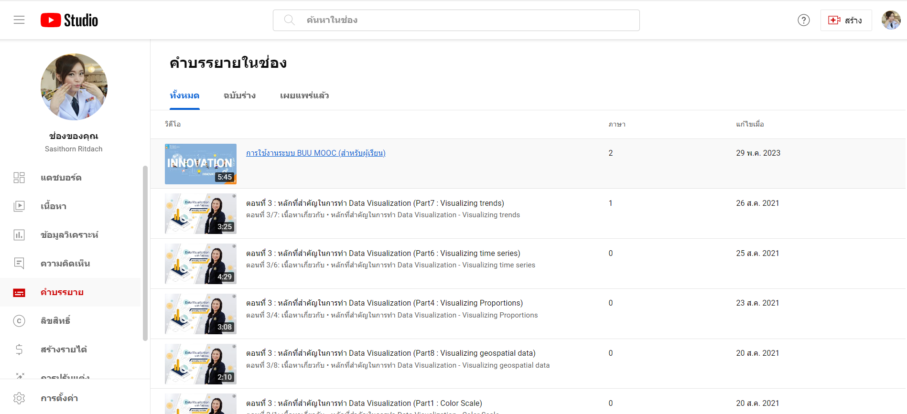The height and width of the screenshot is (414, 907).
Task: Click the INNOVATION video thumbnail
Action: tap(201, 164)
